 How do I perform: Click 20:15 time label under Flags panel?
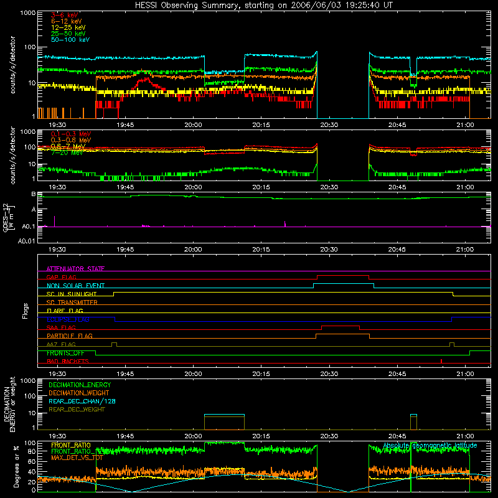click(261, 374)
